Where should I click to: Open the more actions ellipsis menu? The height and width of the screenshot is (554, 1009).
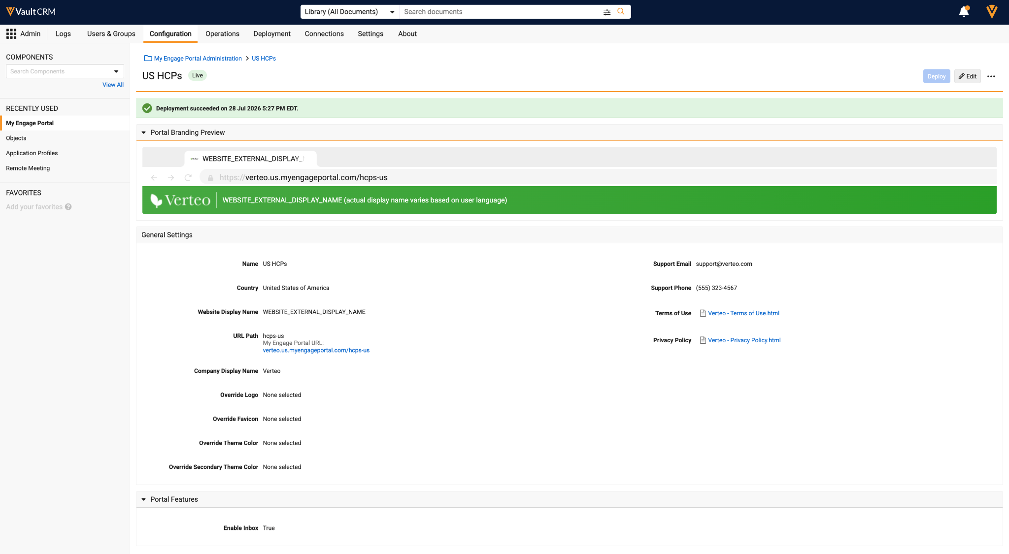991,76
